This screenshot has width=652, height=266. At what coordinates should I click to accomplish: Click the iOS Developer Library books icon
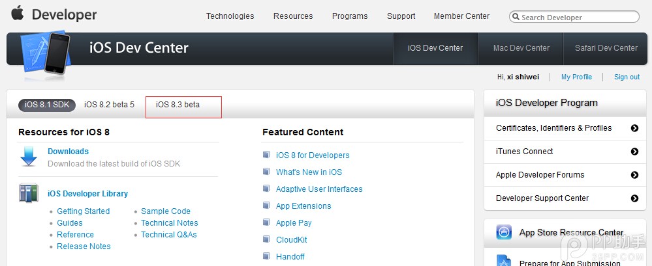[29, 194]
